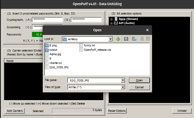Go up one folder level
The width and height of the screenshot is (194, 118).
118,39
